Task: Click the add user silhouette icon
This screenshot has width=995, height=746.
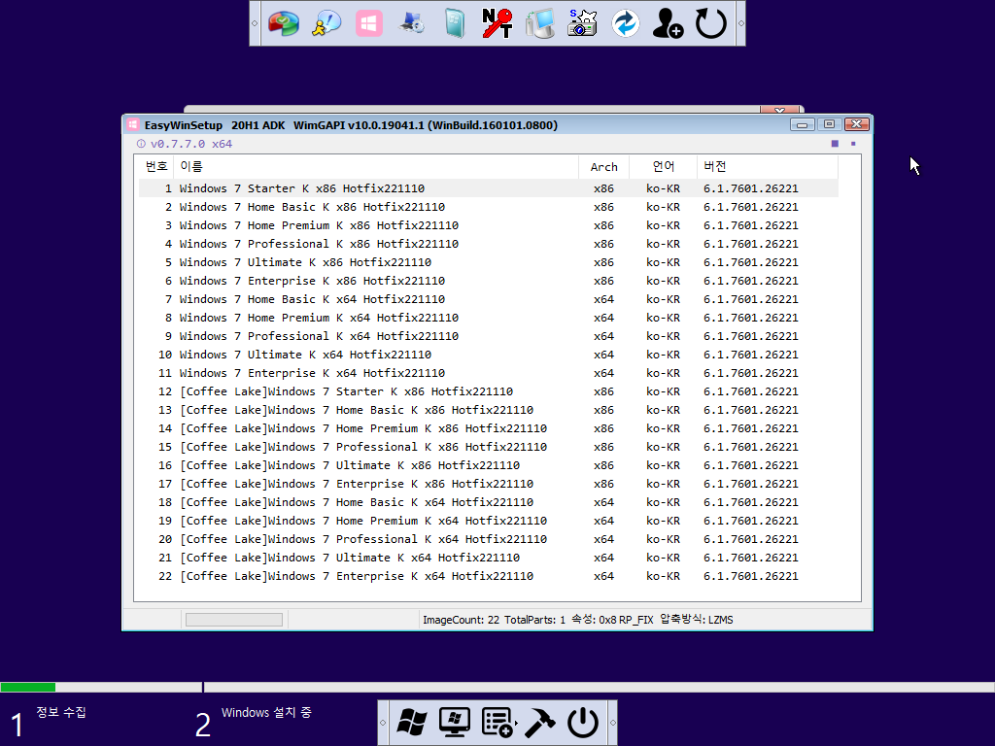Action: 668,23
